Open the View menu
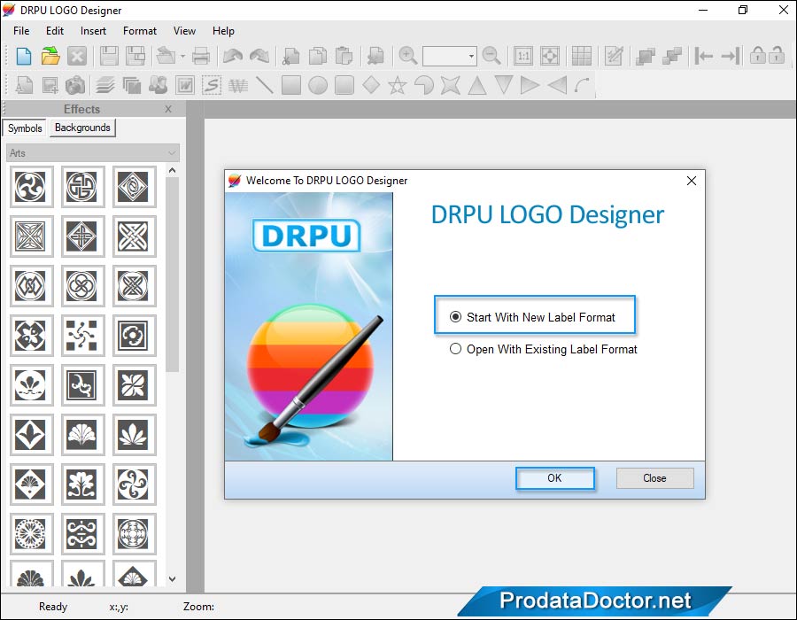 [184, 31]
